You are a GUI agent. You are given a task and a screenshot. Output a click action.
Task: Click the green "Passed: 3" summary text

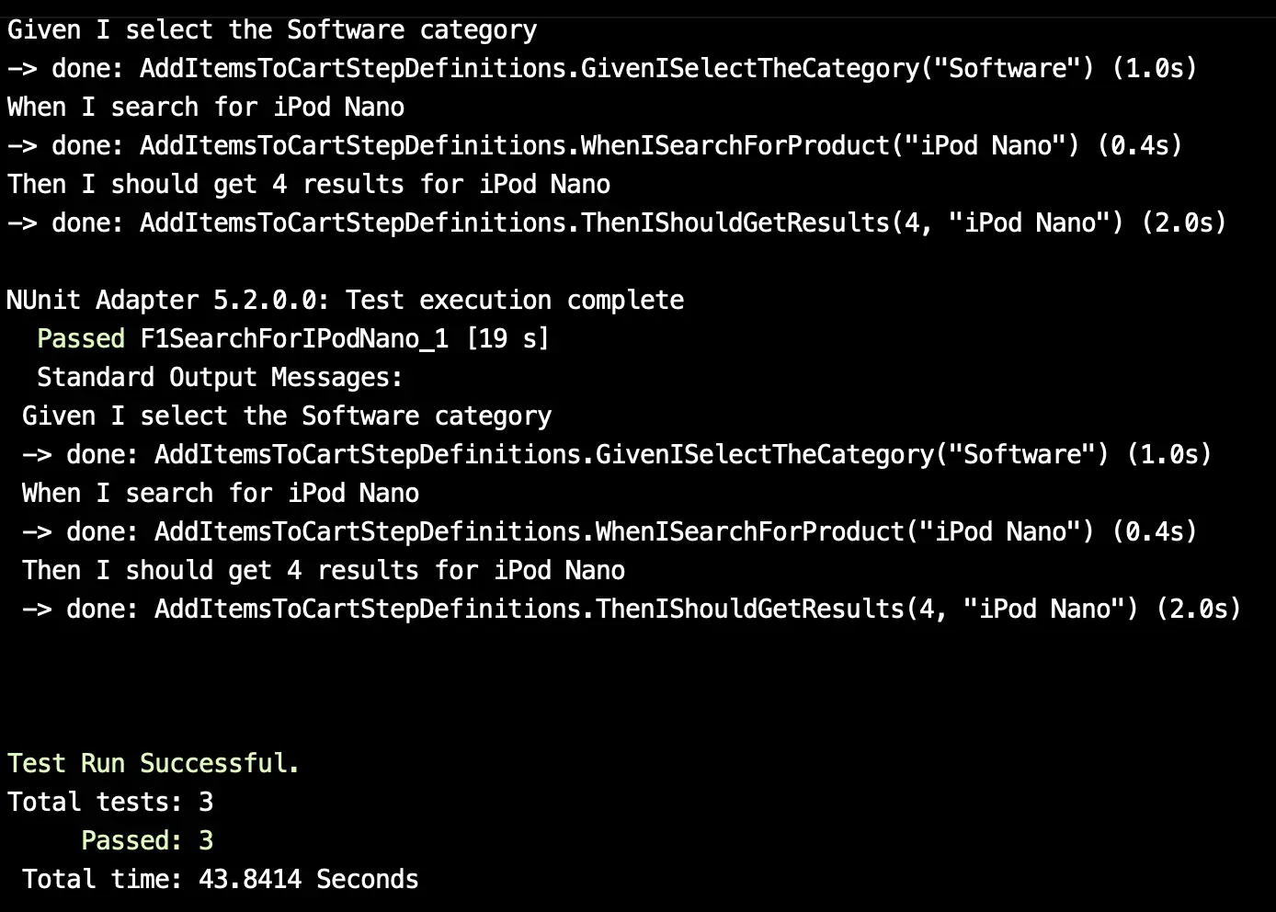(x=147, y=840)
